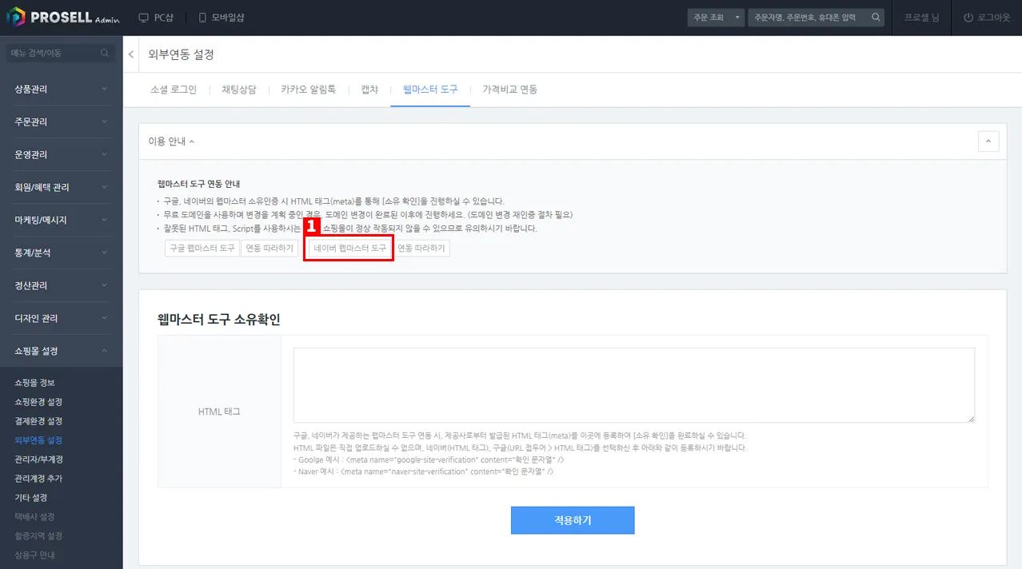1022x569 pixels.
Task: Click the 로그아웃 power icon
Action: point(968,18)
